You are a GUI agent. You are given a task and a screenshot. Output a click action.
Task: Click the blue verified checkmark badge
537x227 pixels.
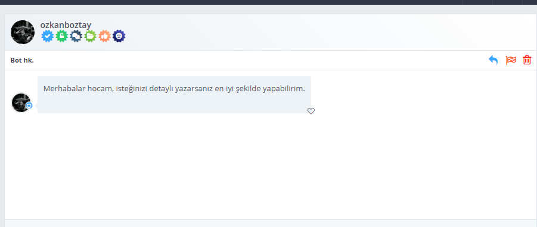48,36
